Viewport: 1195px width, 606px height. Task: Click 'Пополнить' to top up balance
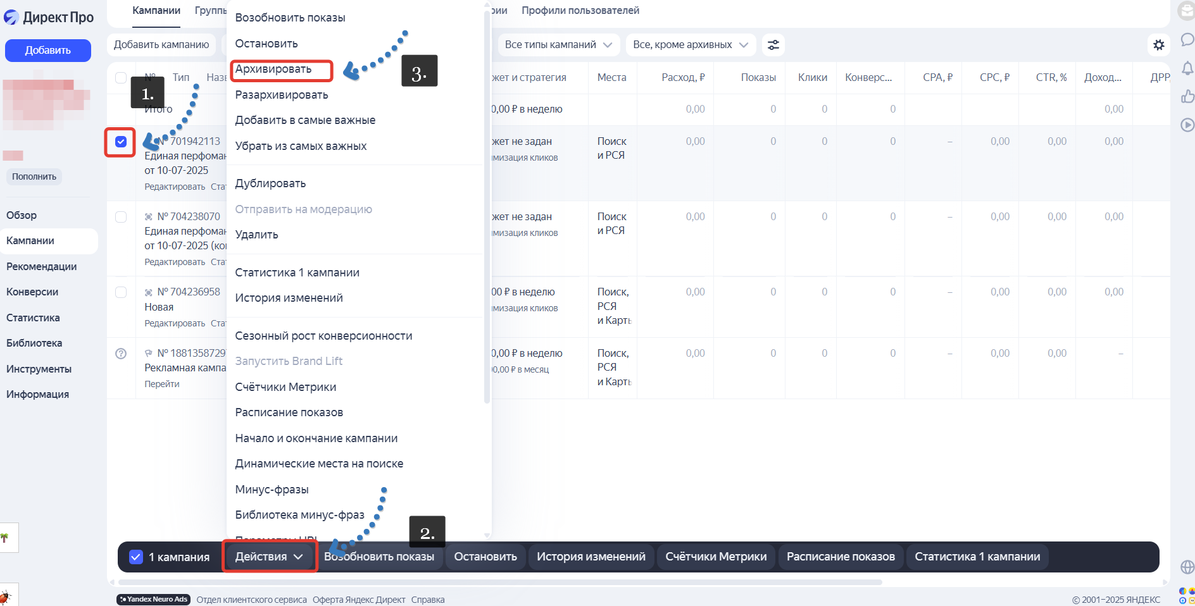34,176
